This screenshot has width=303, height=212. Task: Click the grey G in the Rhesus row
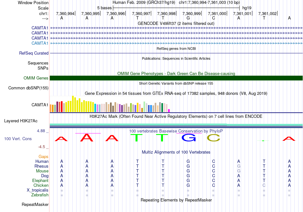[x=239, y=166]
